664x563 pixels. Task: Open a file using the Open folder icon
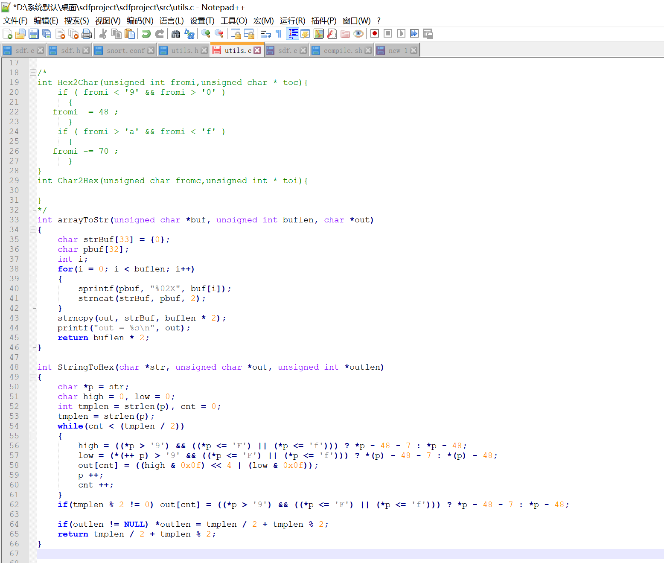point(20,34)
